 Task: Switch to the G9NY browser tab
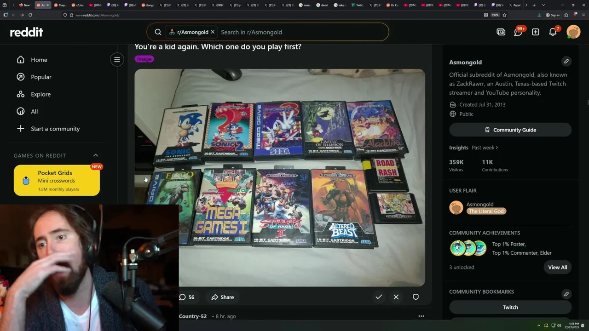217,5
